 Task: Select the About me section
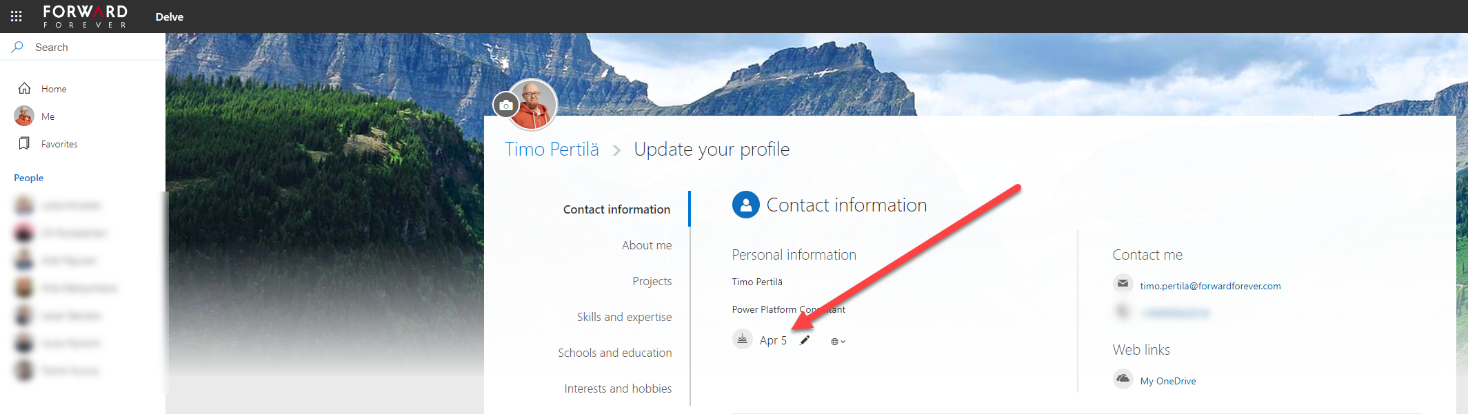click(x=646, y=245)
